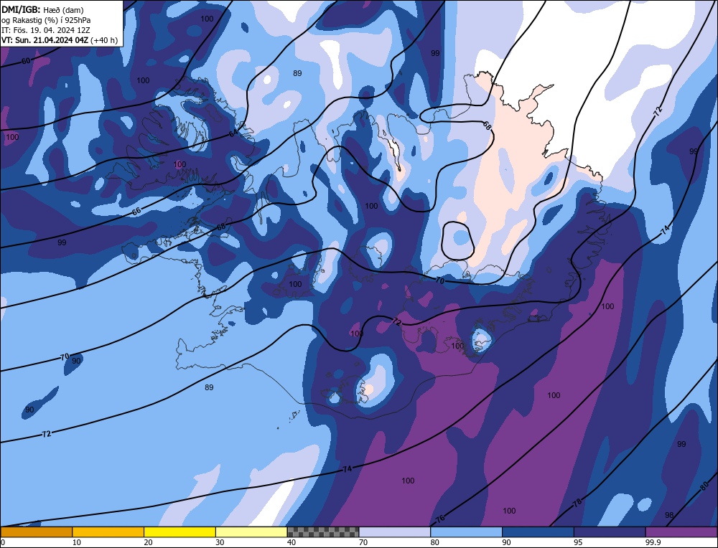Click the dark orange 0–10 legend swatch
The image size is (718, 548).
pyautogui.click(x=36, y=532)
